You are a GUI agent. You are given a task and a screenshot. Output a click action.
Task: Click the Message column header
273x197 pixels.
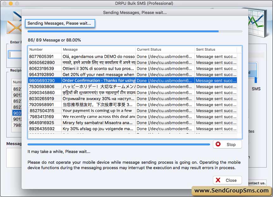99,49
